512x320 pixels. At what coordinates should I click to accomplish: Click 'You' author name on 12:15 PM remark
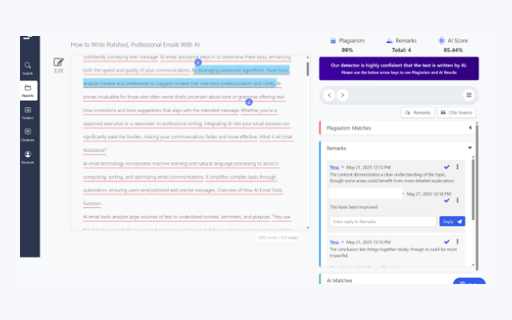pyautogui.click(x=334, y=167)
